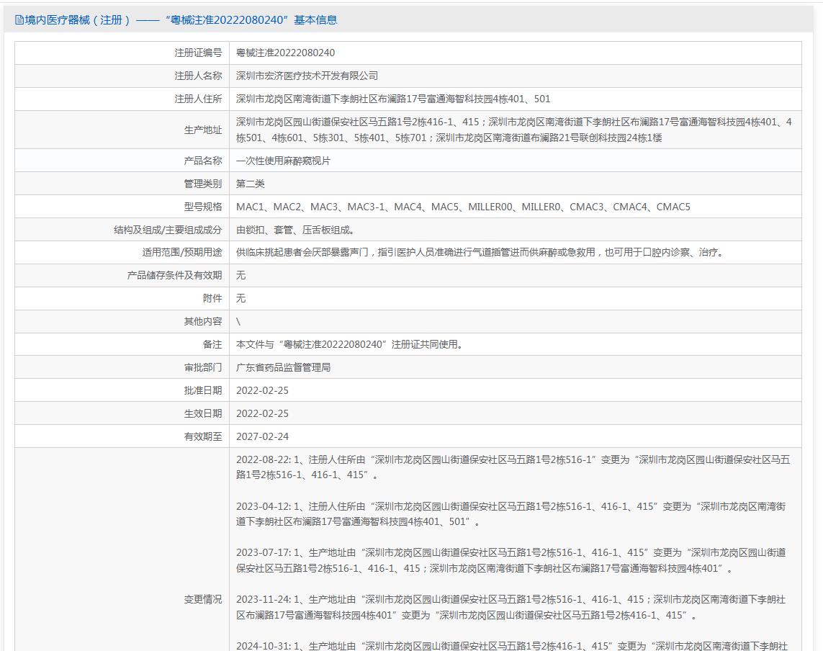Select approval department 广东省药品监督管理局
823x651 pixels.
click(284, 368)
